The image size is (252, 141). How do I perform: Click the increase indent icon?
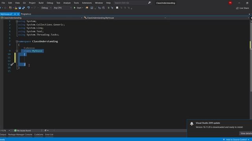[112, 8]
